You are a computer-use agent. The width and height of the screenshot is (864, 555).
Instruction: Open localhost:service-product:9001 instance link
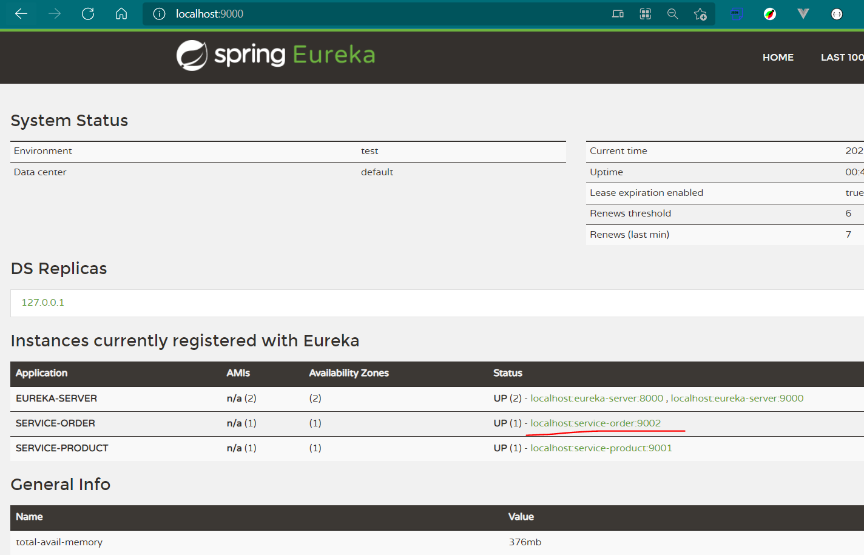pyautogui.click(x=601, y=448)
